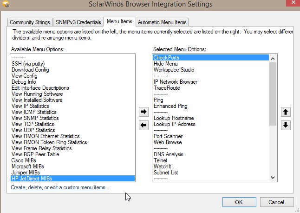Viewport: 300px width, 213px height.
Task: Select Lookup Hostname entry
Action: point(211,118)
